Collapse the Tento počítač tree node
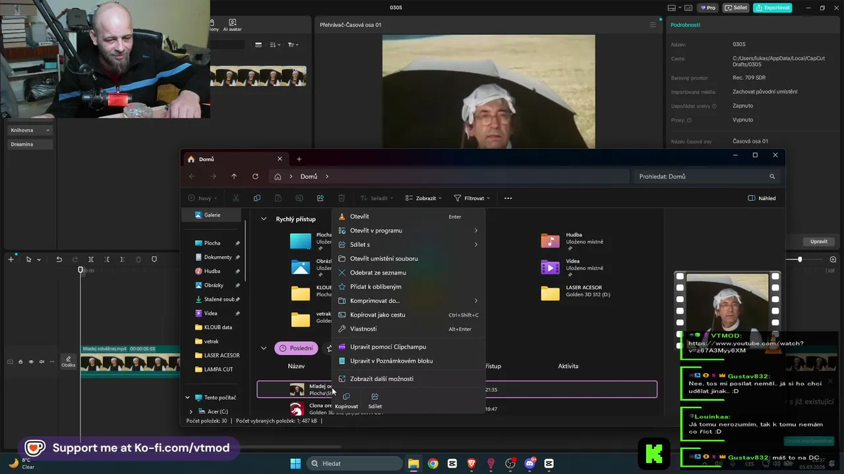This screenshot has width=844, height=474. (187, 398)
